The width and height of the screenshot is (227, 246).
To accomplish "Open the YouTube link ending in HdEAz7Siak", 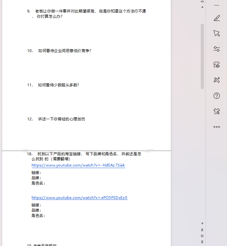I will (x=78, y=165).
